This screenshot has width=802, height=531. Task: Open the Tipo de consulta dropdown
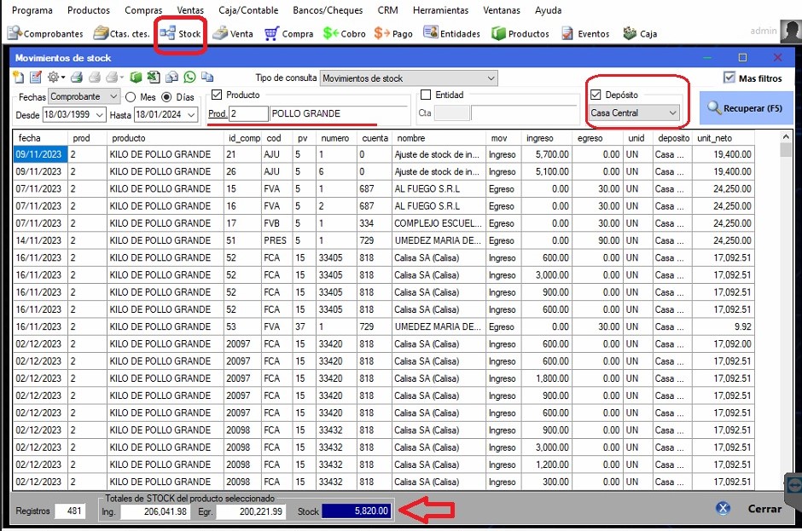[409, 78]
